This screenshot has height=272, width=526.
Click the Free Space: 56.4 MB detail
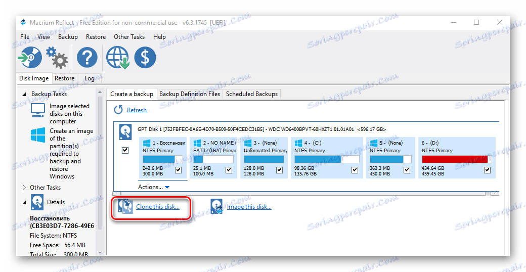tap(58, 245)
